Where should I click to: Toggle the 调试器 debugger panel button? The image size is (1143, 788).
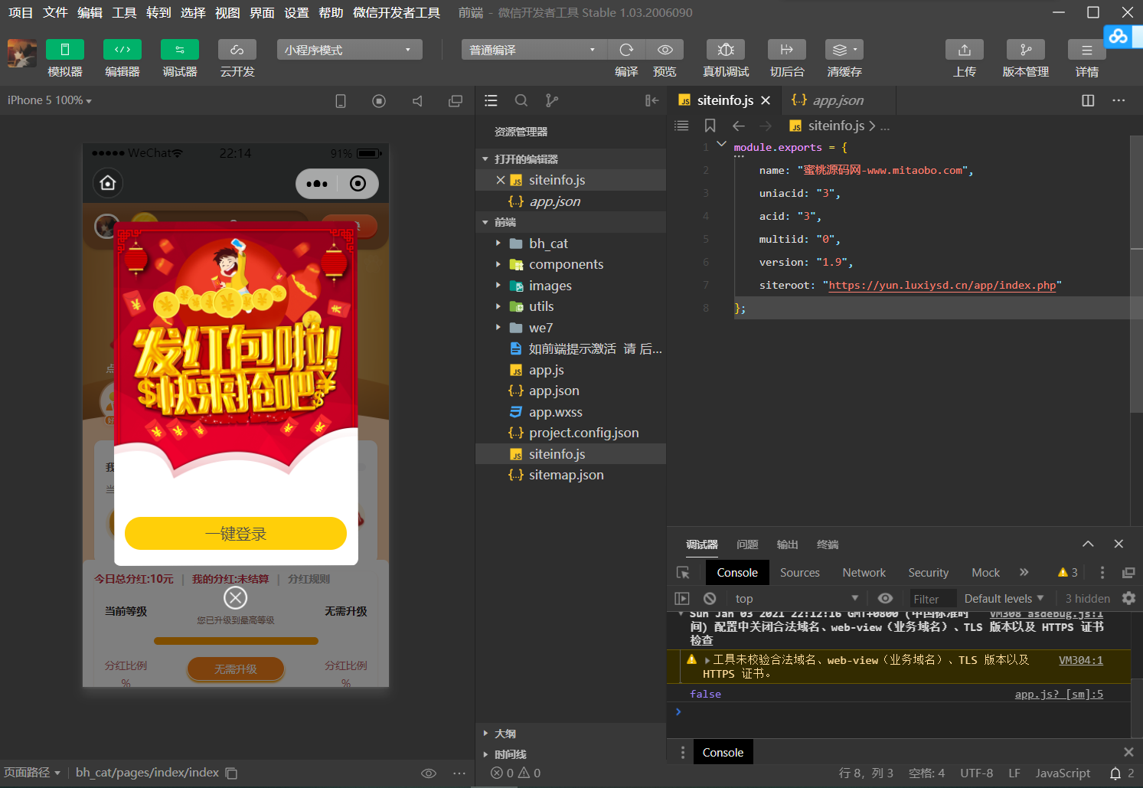click(180, 50)
